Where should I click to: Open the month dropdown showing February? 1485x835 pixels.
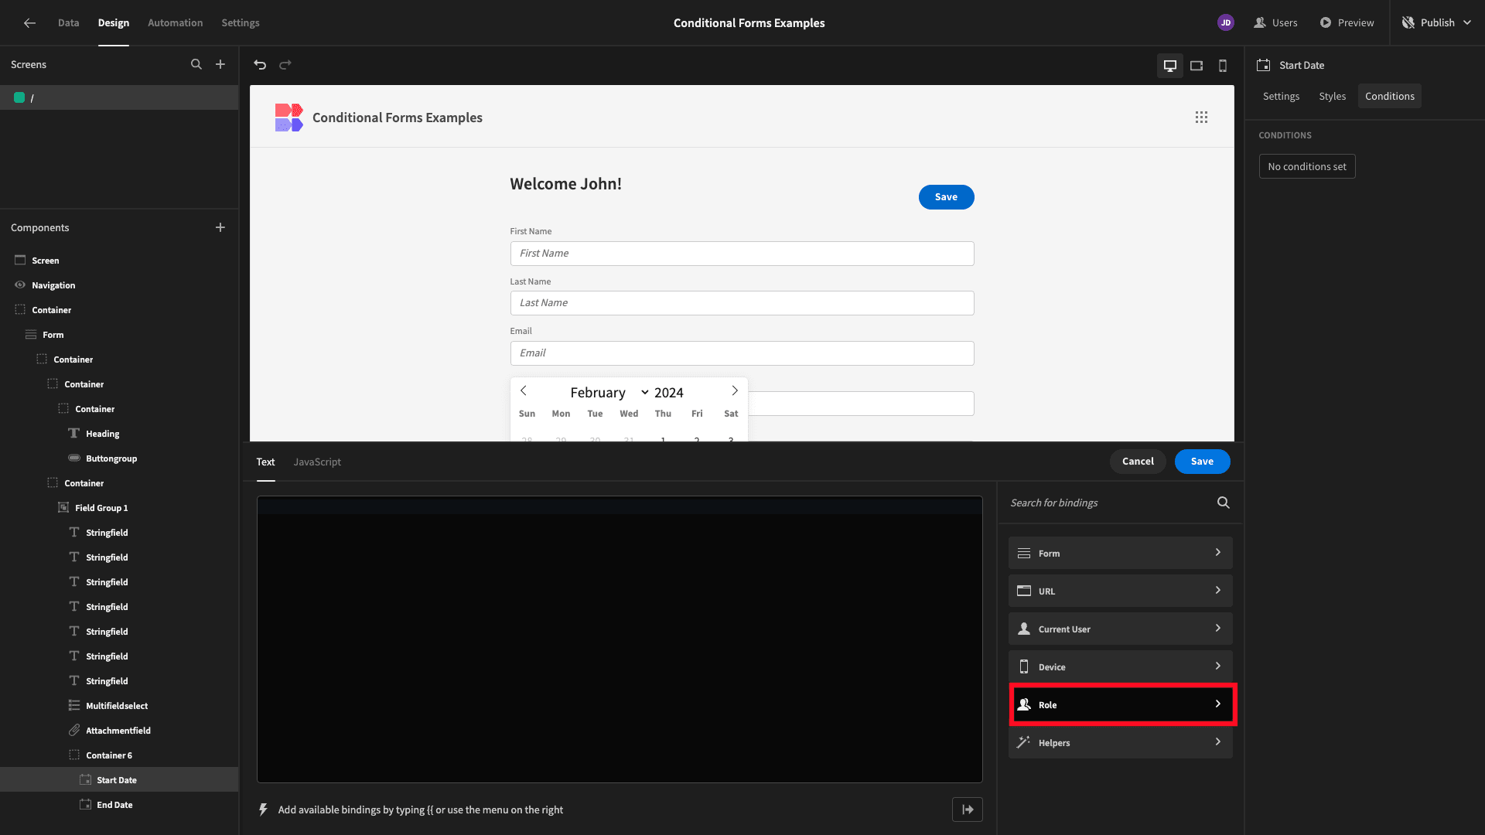point(609,393)
